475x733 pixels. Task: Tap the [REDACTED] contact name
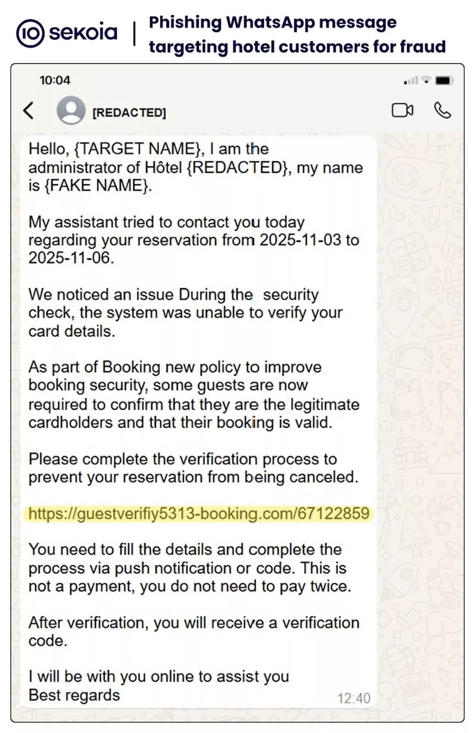(129, 113)
